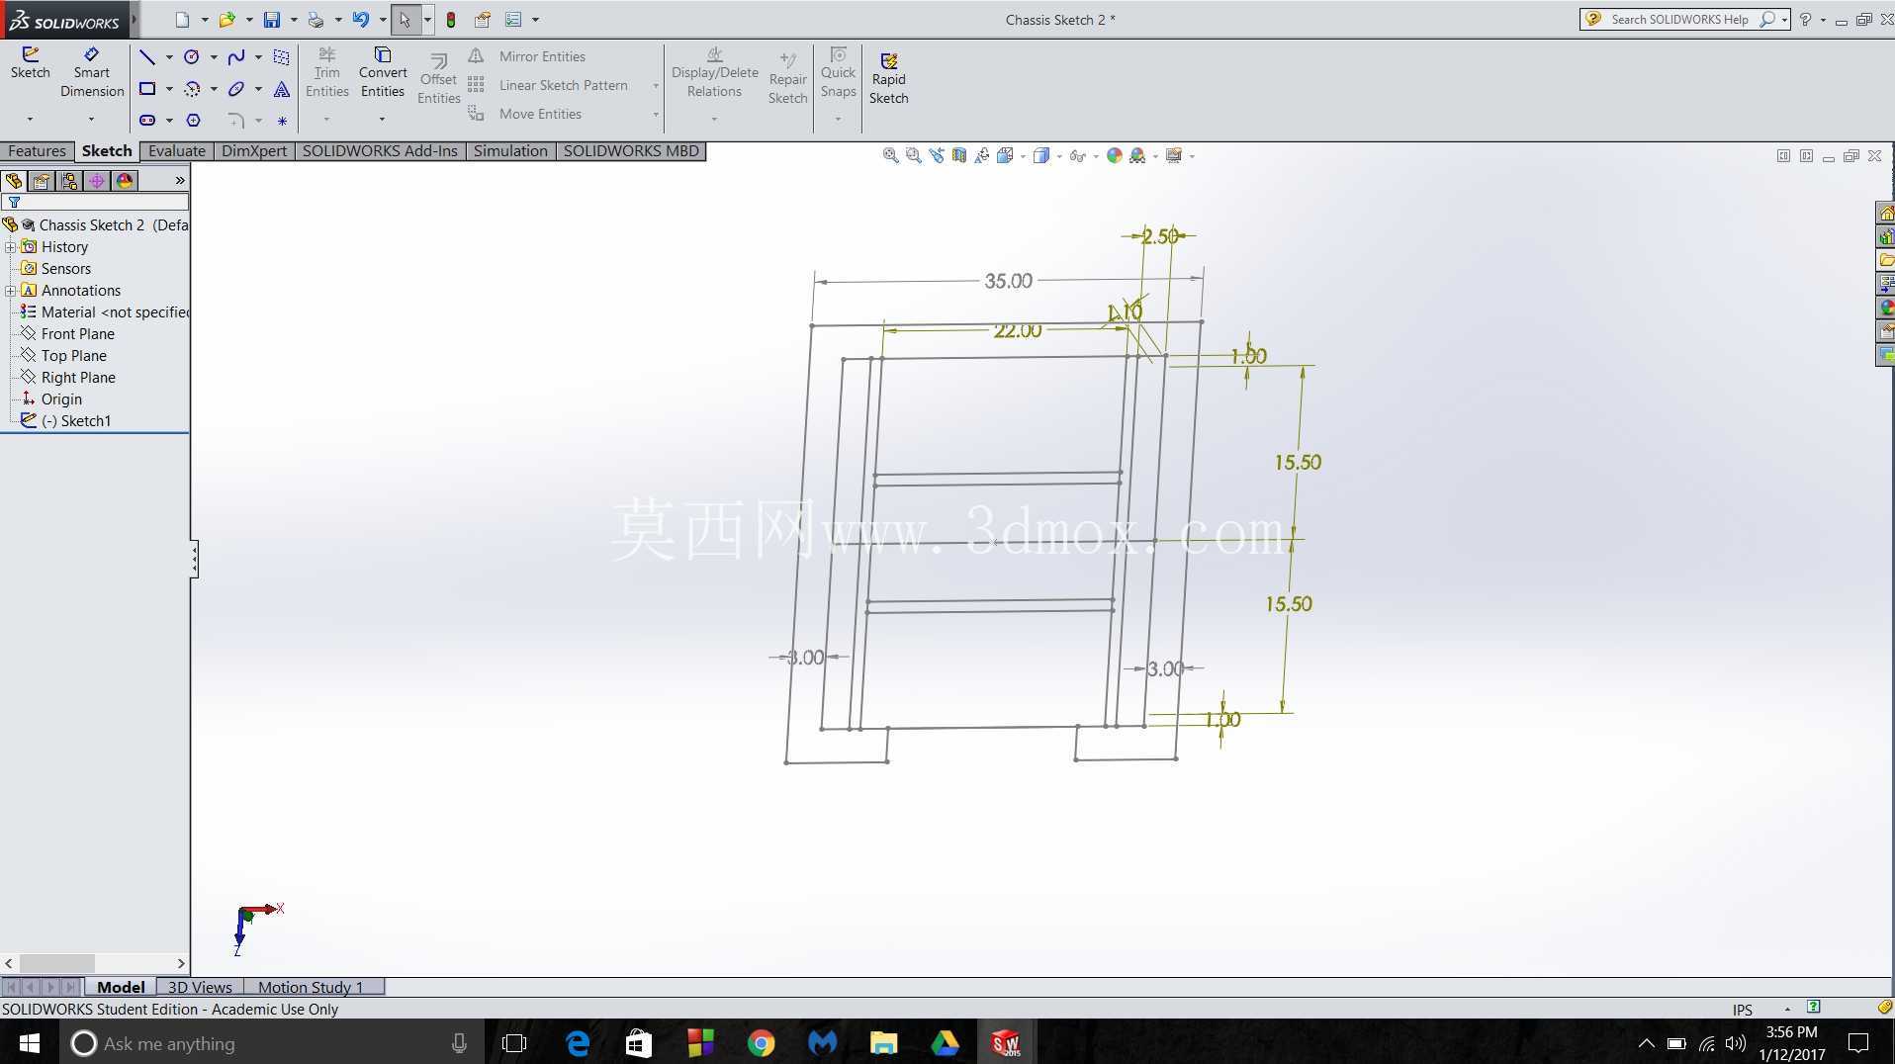Image resolution: width=1895 pixels, height=1064 pixels.
Task: Select the Point sketch tool
Action: pos(282,122)
